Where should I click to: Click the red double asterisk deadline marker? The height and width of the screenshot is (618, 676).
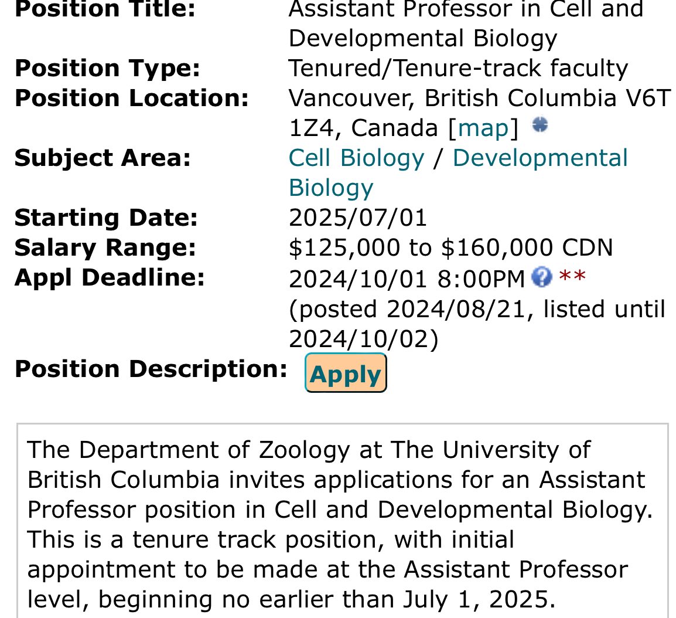tap(572, 276)
